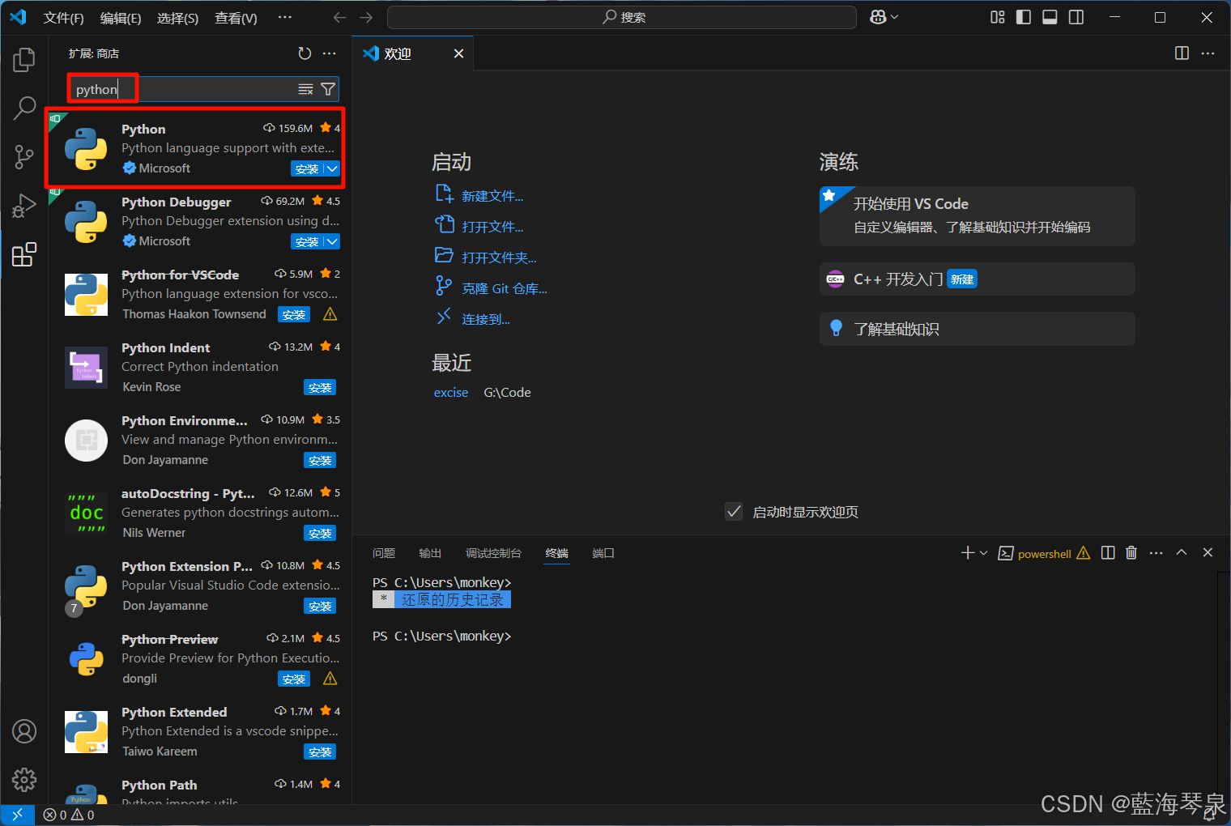Switch to the 问题 panel tab

pyautogui.click(x=384, y=553)
